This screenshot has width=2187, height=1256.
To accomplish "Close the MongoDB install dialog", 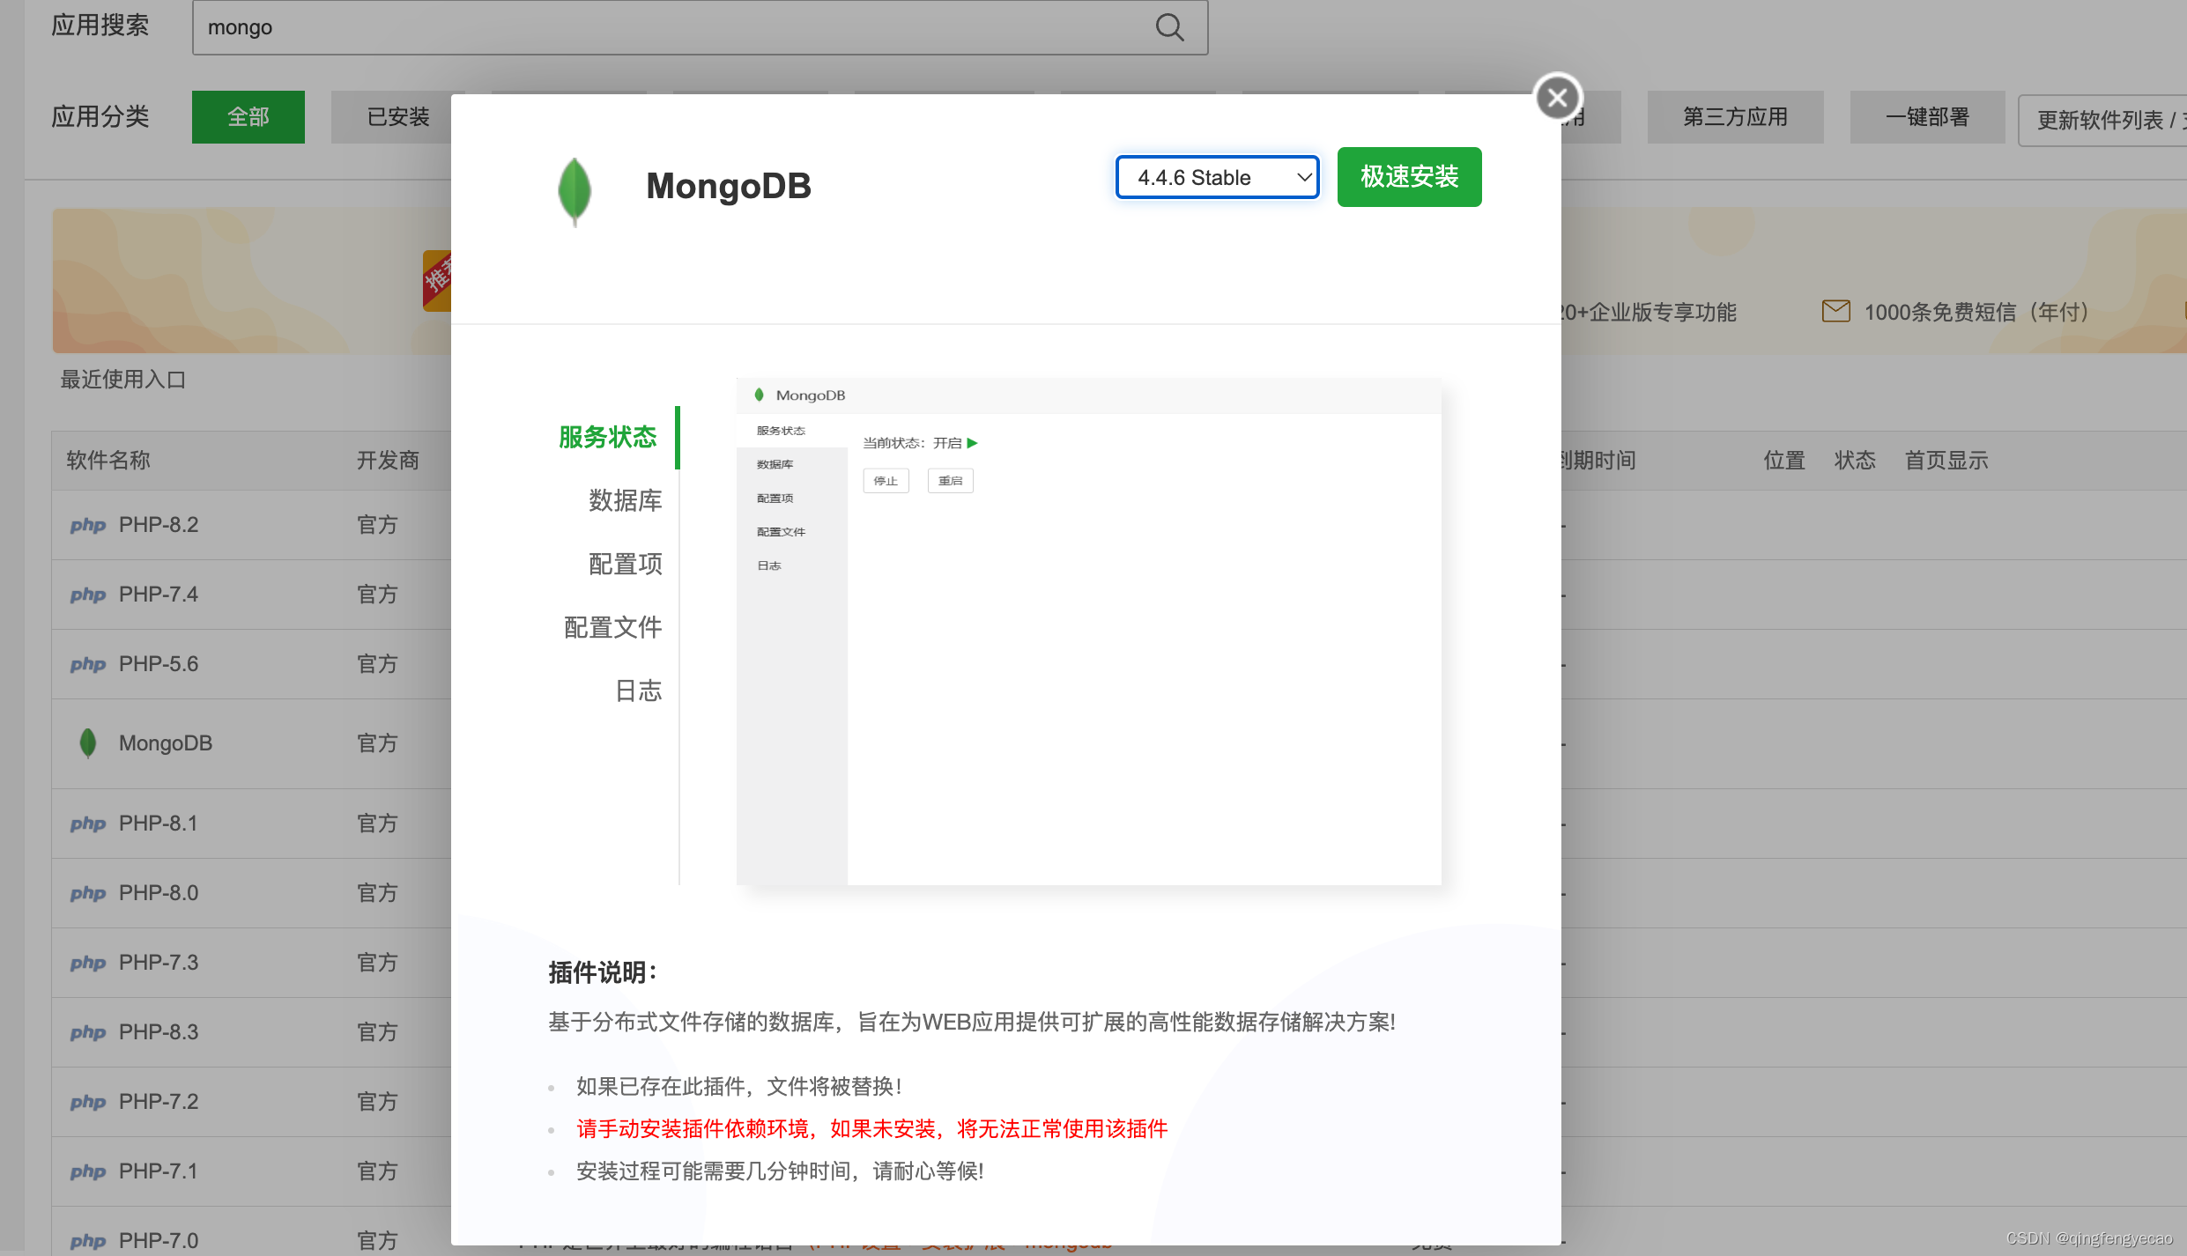I will click(1557, 97).
